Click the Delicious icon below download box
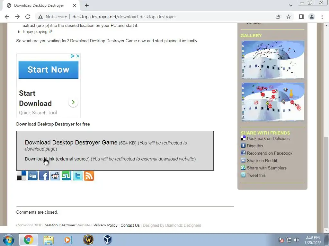Image resolution: width=329 pixels, height=246 pixels. click(22, 176)
